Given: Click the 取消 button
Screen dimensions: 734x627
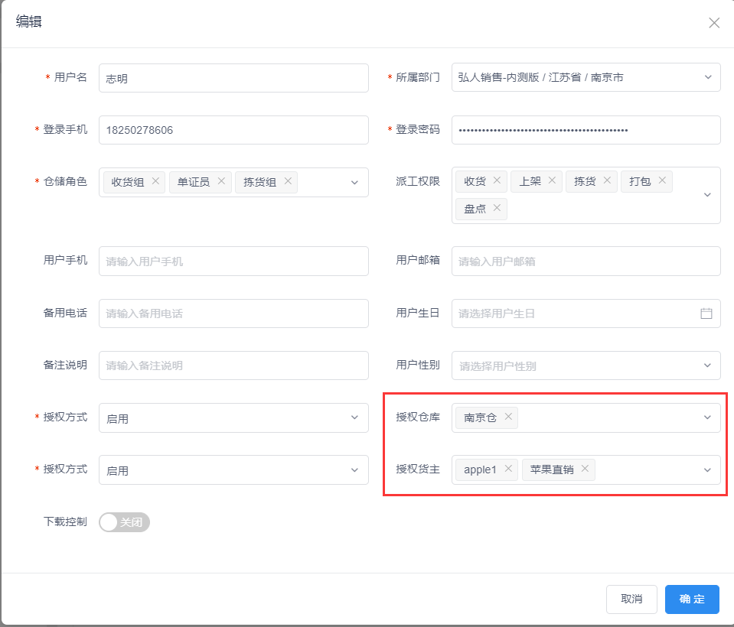Looking at the screenshot, I should pyautogui.click(x=631, y=599).
